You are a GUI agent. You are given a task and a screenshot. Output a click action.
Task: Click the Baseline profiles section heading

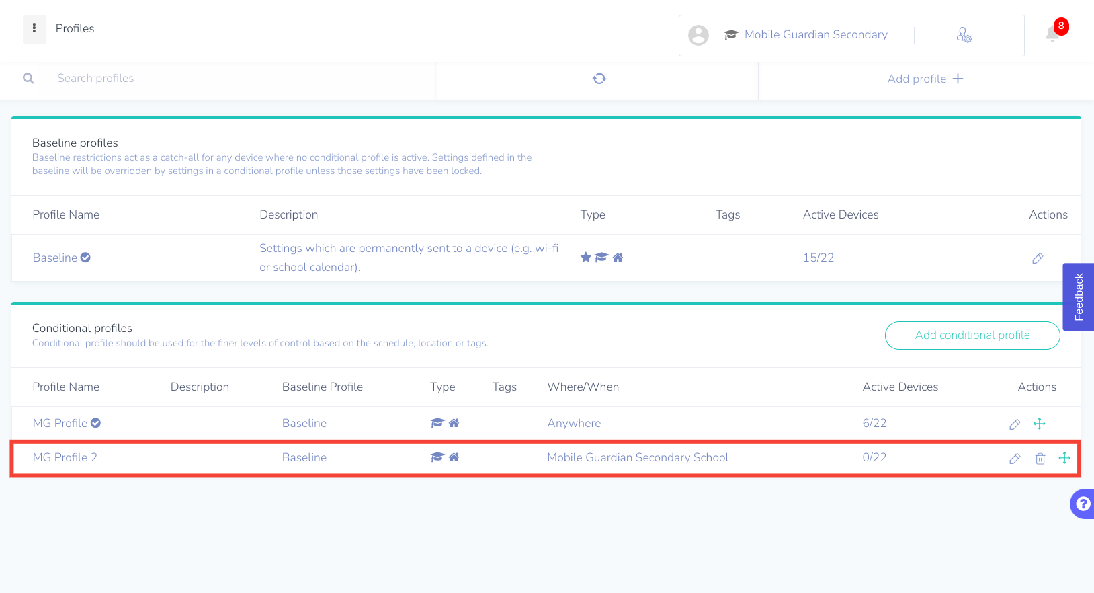(x=75, y=143)
